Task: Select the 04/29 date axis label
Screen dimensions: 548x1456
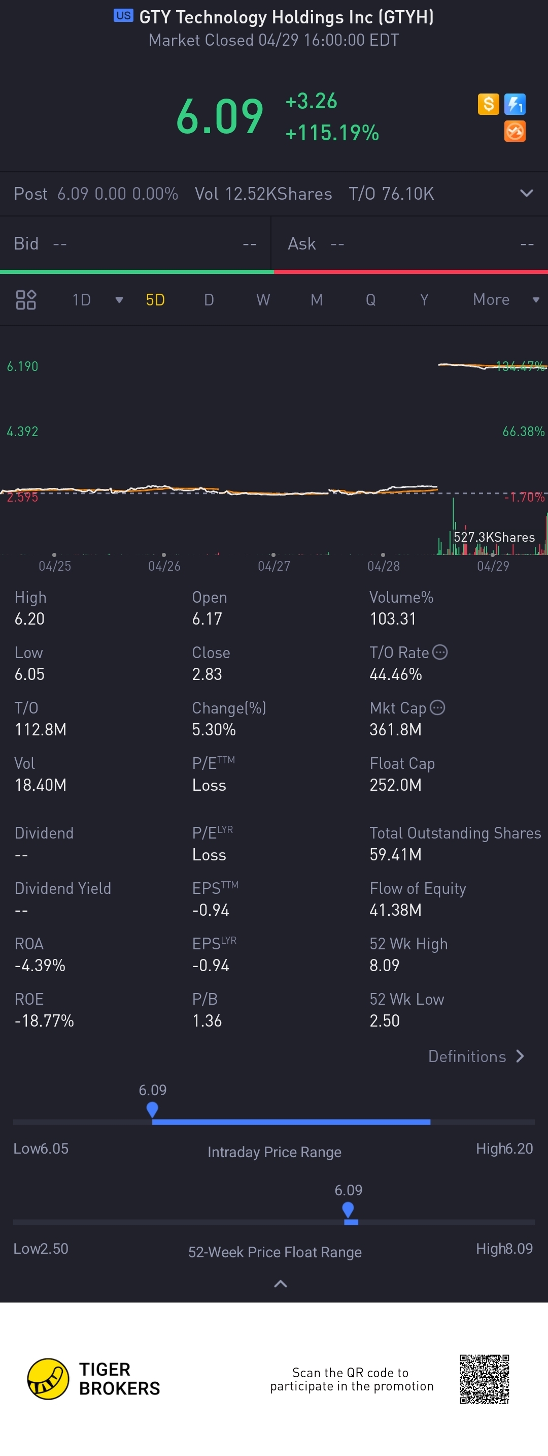Action: click(x=493, y=566)
